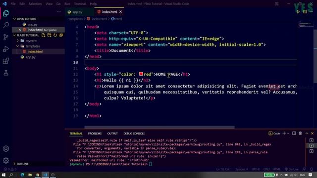
Task: Open the Accounts icon
Action: pos(6,149)
